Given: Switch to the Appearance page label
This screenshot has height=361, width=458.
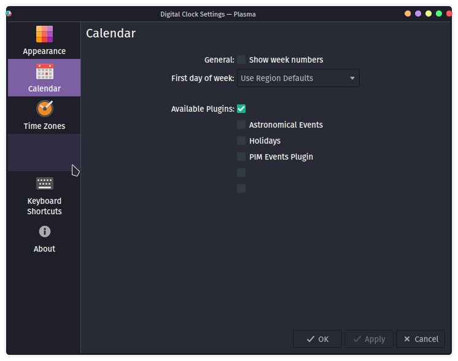Looking at the screenshot, I should pyautogui.click(x=44, y=51).
